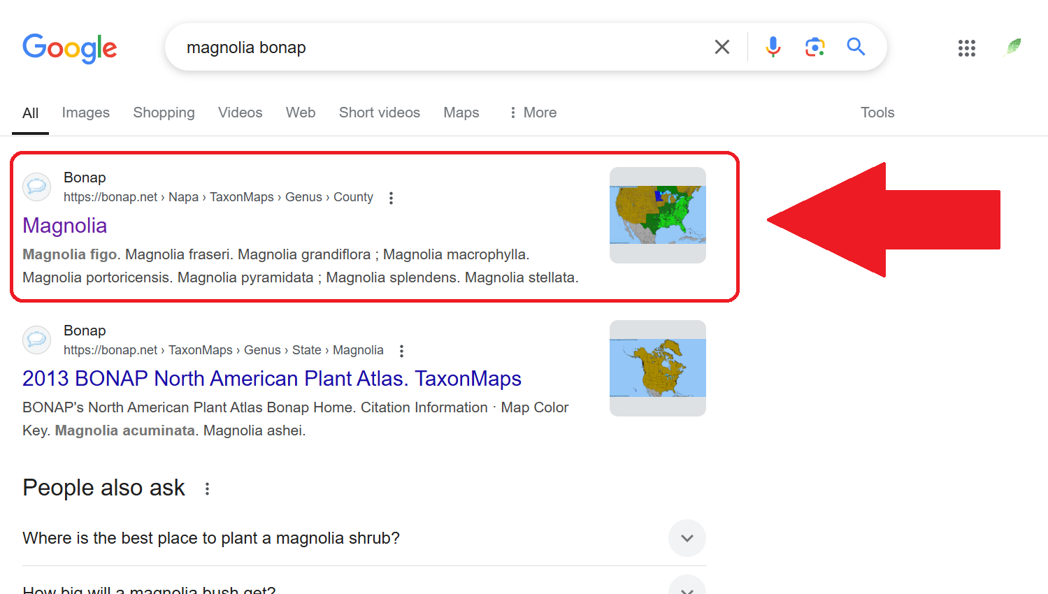1048x594 pixels.
Task: Click the green leaf icon near apps grid
Action: [1012, 48]
